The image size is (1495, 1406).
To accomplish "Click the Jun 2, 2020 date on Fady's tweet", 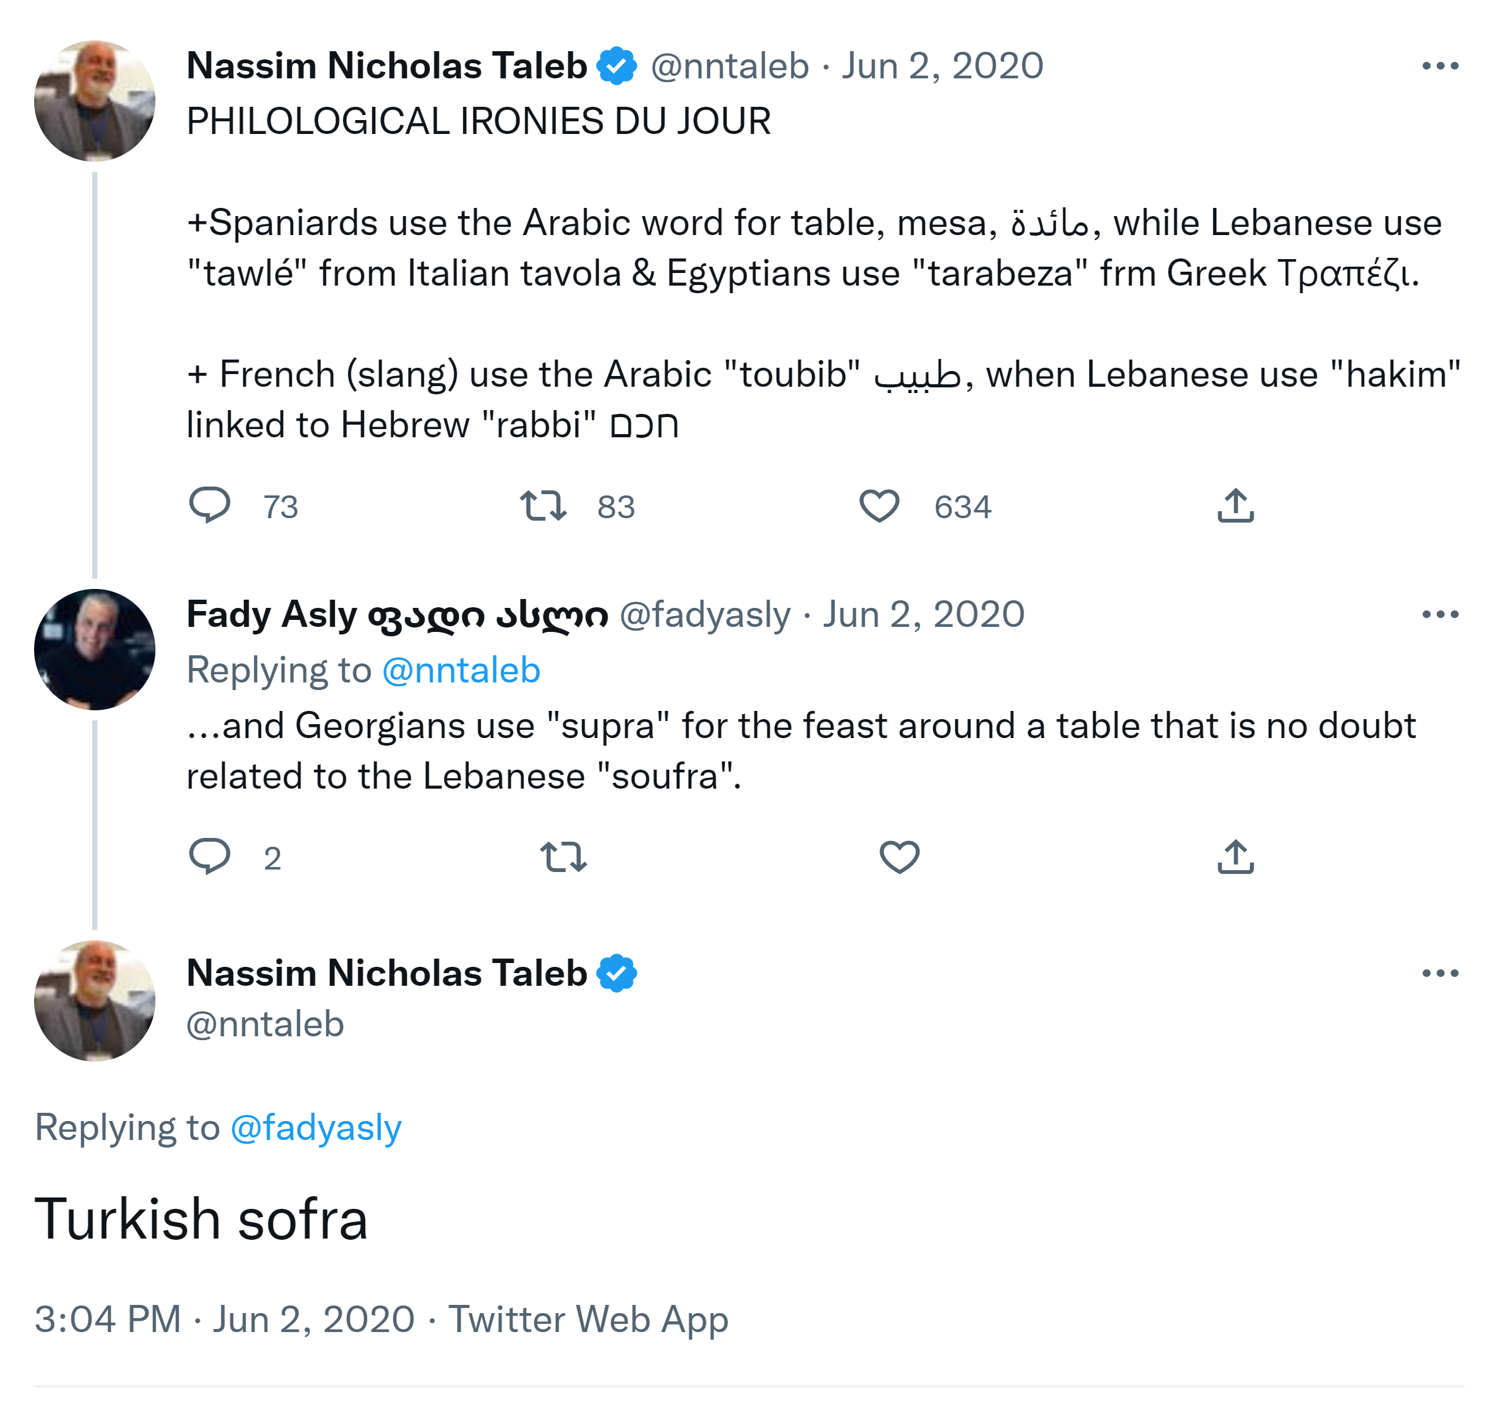I will pyautogui.click(x=923, y=614).
